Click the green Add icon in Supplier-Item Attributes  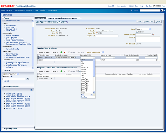(61, 52)
